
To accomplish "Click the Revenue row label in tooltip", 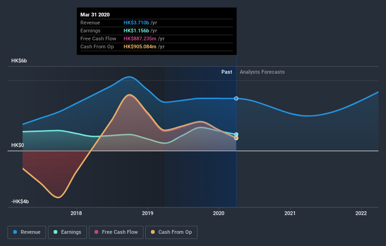I will 90,23.
